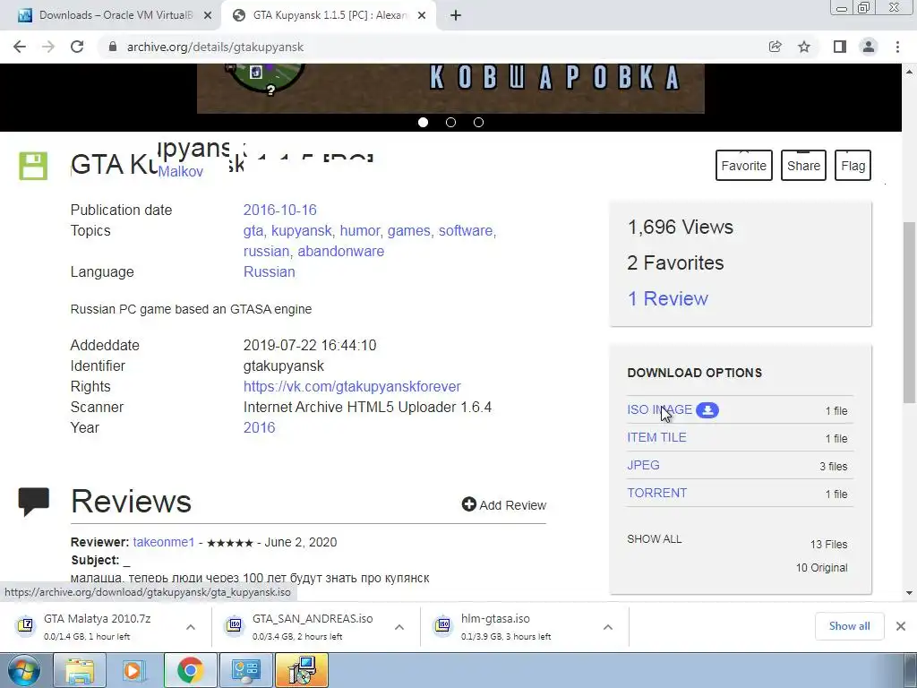Open the russian topic link

(x=266, y=251)
